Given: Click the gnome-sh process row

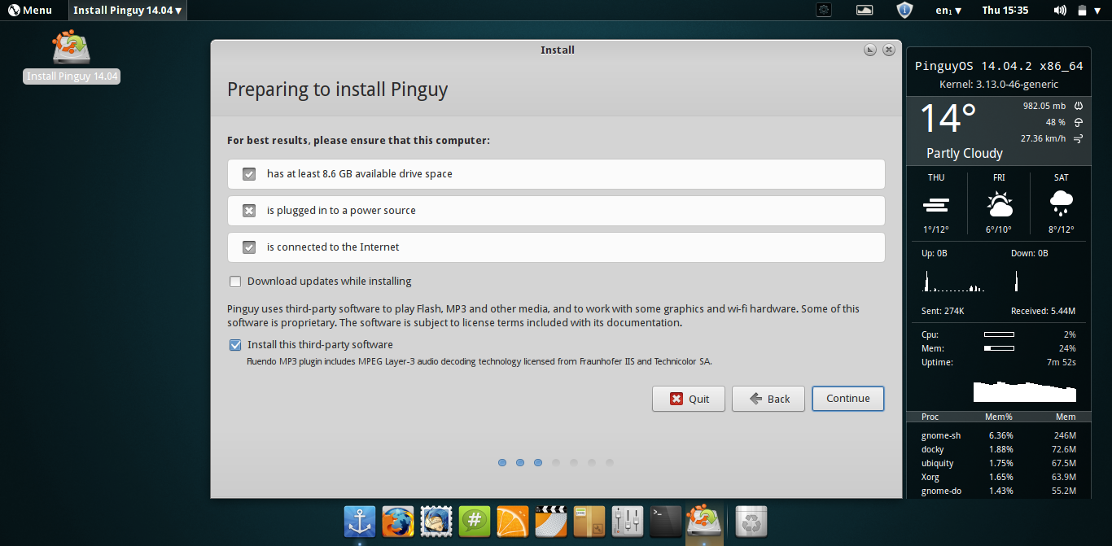Looking at the screenshot, I should 999,435.
